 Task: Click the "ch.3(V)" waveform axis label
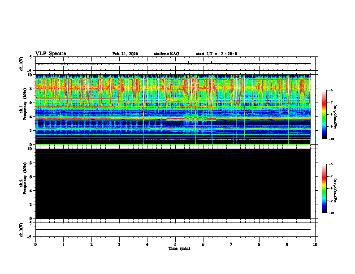pyautogui.click(x=21, y=230)
